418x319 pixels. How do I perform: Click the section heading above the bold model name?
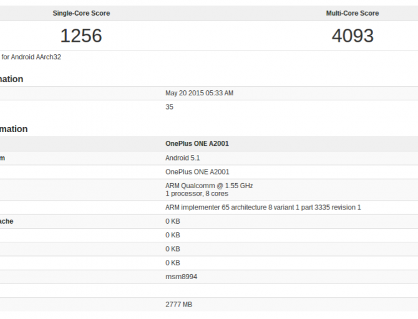tap(14, 129)
